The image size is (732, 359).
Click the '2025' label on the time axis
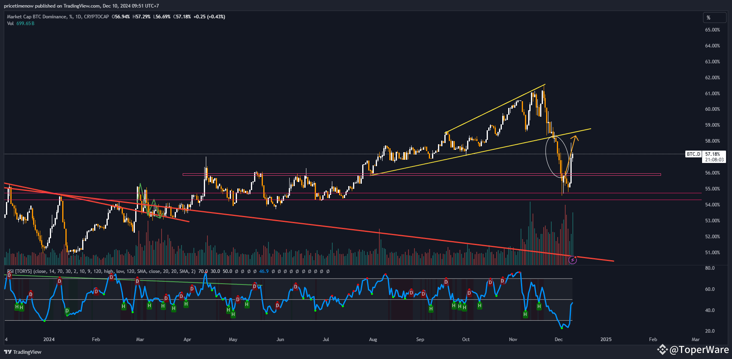tap(606, 339)
